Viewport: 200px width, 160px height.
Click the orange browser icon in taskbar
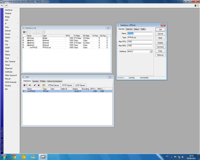point(23,157)
